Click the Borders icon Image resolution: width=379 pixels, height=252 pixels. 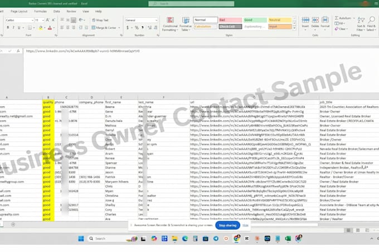pos(30,28)
